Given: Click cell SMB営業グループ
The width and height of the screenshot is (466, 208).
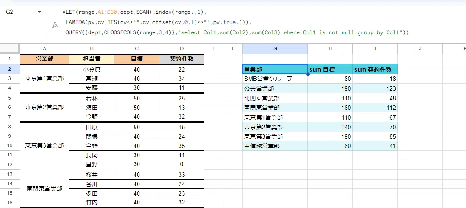Looking at the screenshot, I should coord(275,79).
